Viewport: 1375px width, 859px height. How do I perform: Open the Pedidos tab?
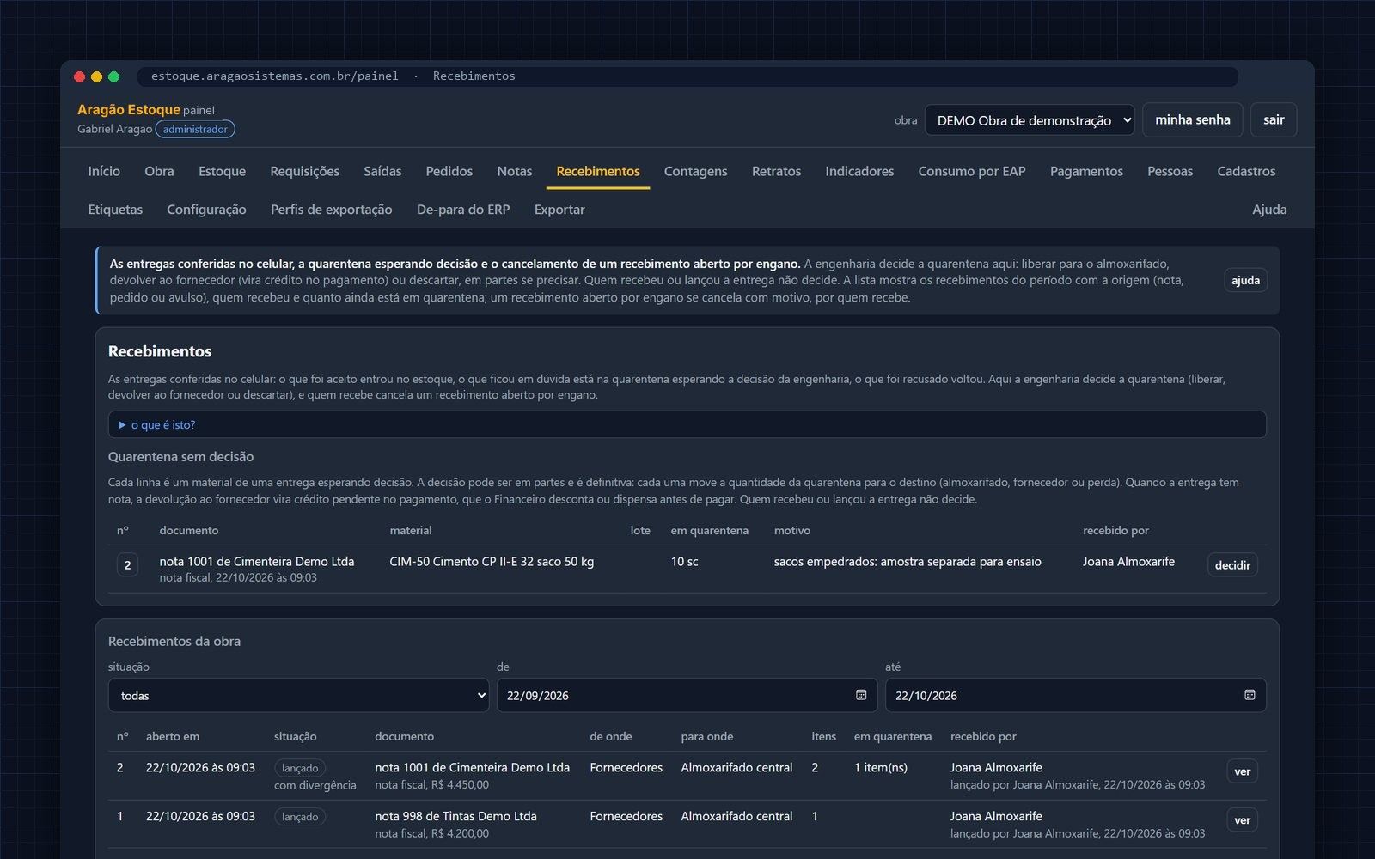(449, 171)
